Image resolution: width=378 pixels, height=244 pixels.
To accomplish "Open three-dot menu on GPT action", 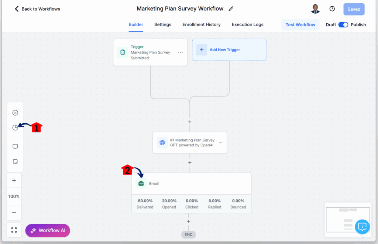I will [220, 143].
